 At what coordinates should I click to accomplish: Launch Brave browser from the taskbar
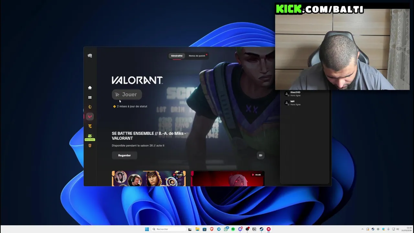click(x=212, y=229)
